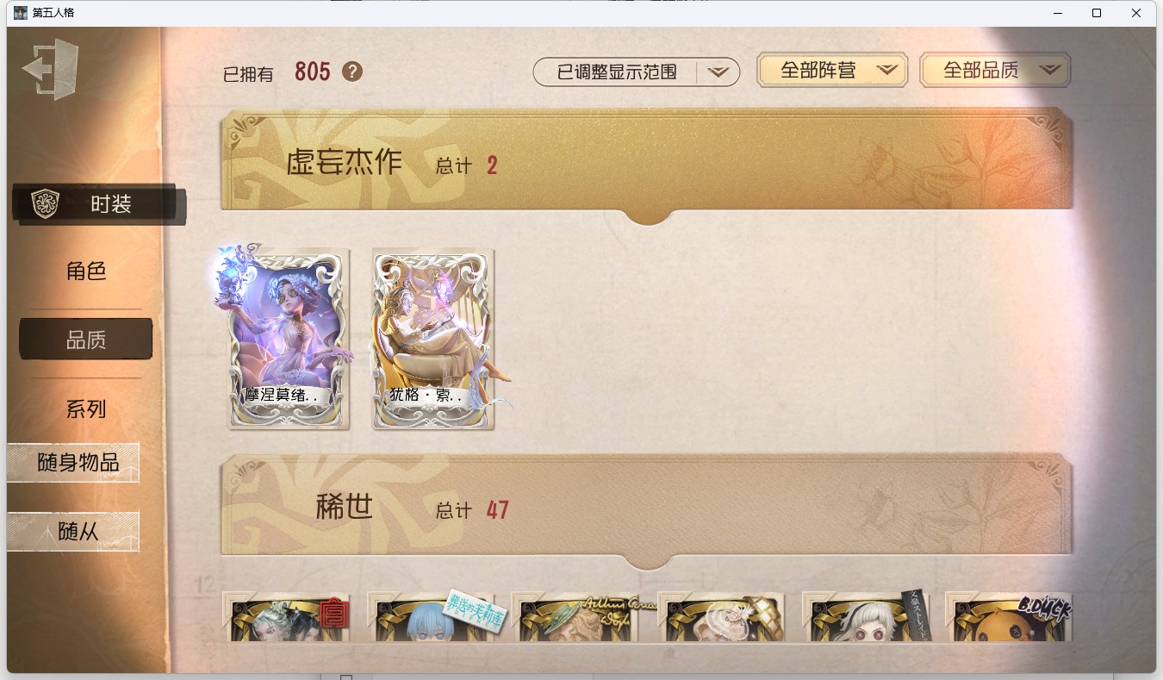Click the 第五人格 window title icon

(21, 13)
